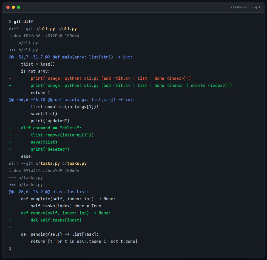Click the '~/tasks-app · git' title text
Screen dimensions: 267x260
click(x=244, y=7)
